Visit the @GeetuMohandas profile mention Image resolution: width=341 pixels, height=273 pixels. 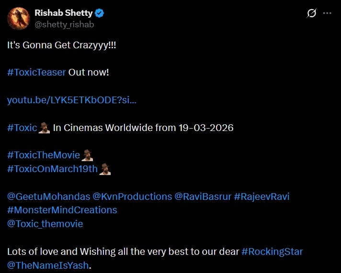coord(48,197)
